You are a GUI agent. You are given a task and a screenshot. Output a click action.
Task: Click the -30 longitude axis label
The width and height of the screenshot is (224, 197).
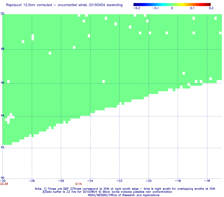(x=3, y=181)
